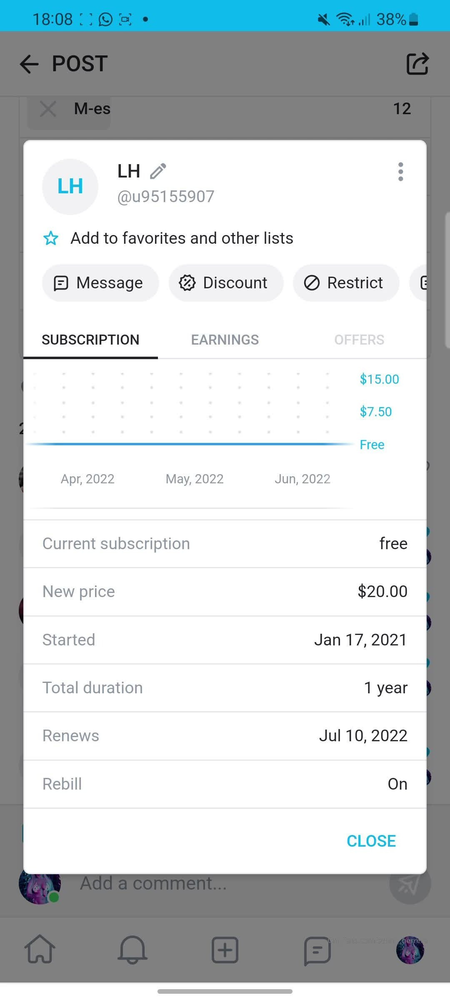This screenshot has height=1000, width=450.
Task: Click the star to add to favorites
Action: [x=51, y=238]
